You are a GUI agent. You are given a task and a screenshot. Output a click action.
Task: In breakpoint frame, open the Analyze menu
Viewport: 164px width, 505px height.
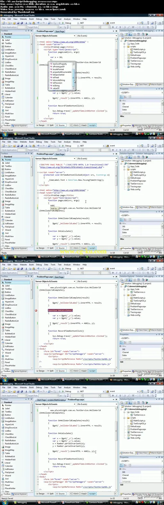pos(67,265)
